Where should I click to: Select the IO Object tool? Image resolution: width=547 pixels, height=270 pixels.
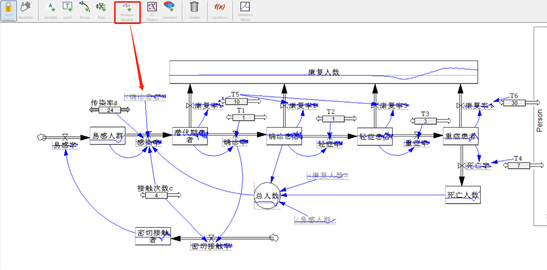click(x=152, y=11)
